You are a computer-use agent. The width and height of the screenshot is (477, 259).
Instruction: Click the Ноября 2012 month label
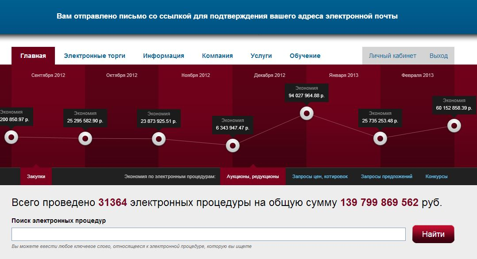pos(196,75)
